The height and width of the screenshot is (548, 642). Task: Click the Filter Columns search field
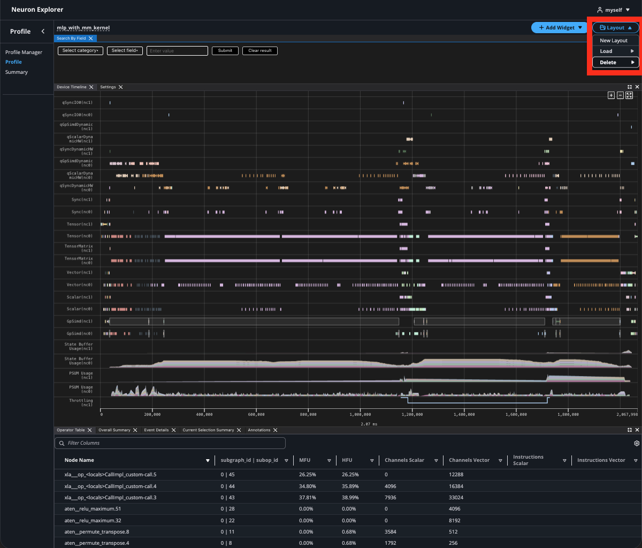pos(170,443)
